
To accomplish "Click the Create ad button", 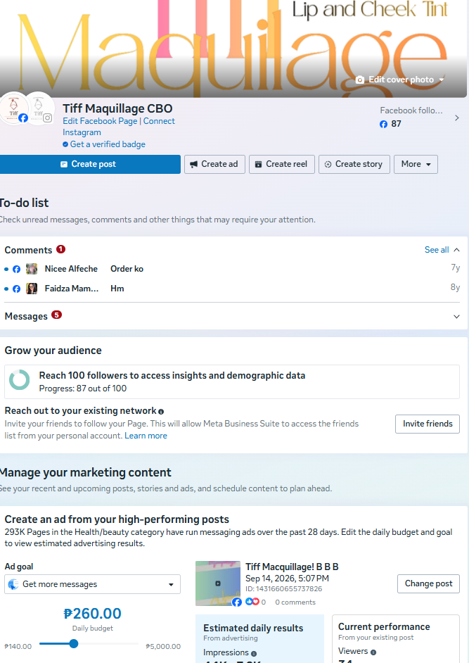I will pyautogui.click(x=214, y=164).
